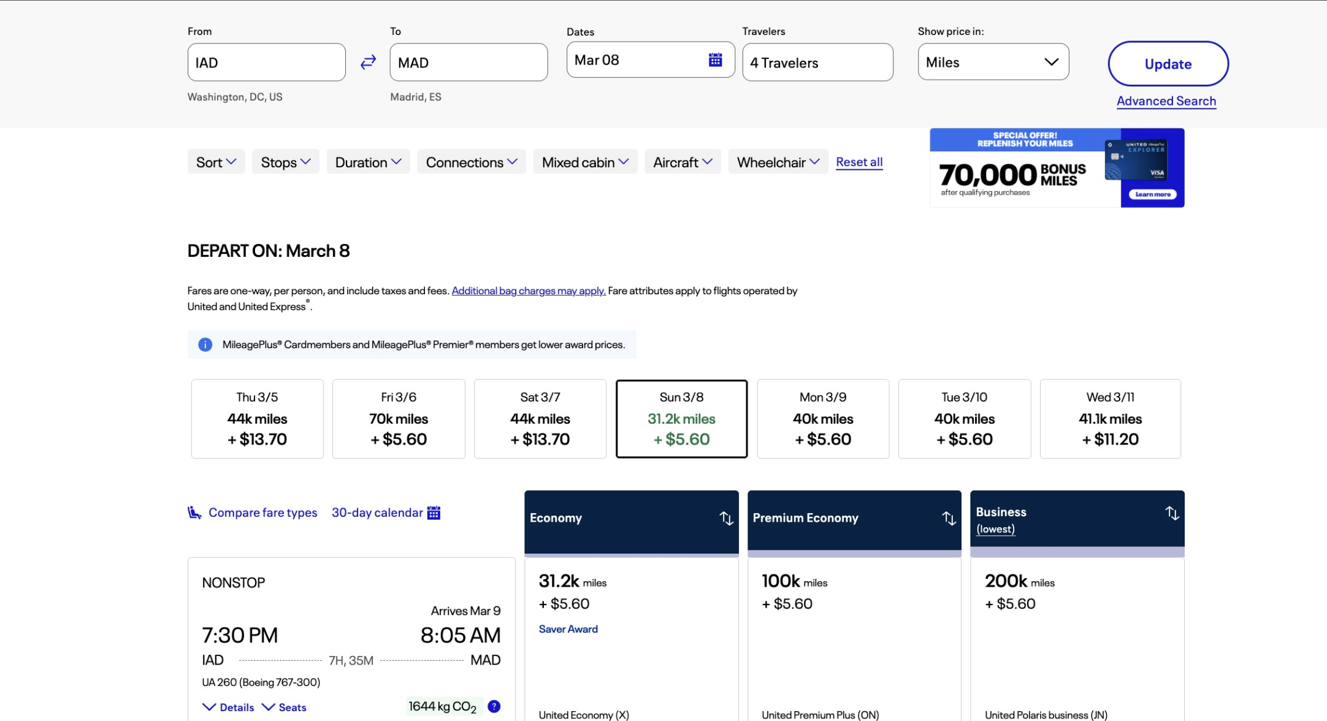Expand flight Details chevron for UA 260
The width and height of the screenshot is (1327, 721).
click(x=228, y=708)
